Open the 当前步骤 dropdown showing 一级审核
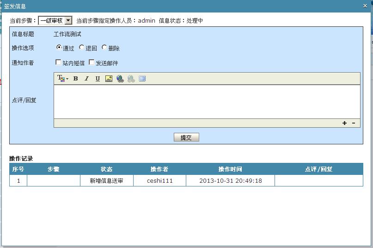 [x=55, y=20]
